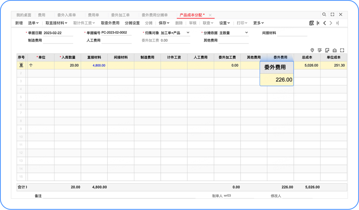Click the location pin icon above the grid
This screenshot has width=359, height=210.
312,50
